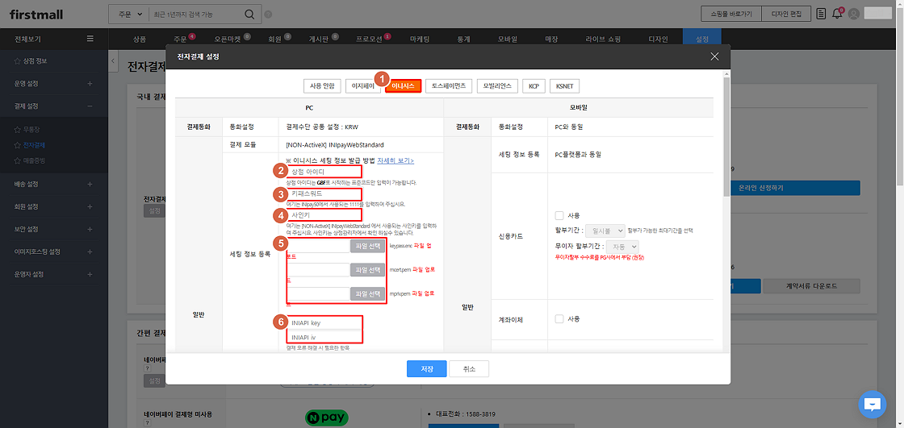
Task: Close the 전자결제 설정 dialog
Action: point(715,56)
